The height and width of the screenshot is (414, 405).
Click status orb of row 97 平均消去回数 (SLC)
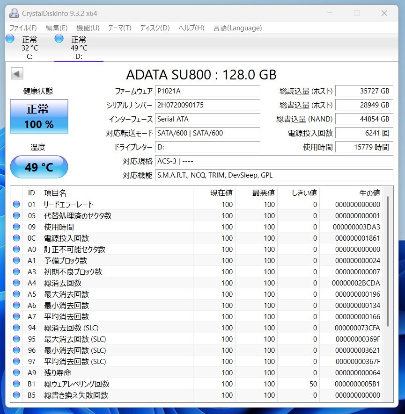point(16,362)
